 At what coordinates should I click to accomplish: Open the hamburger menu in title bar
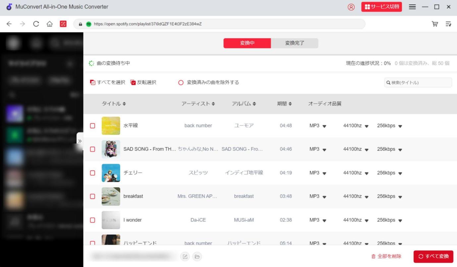(412, 7)
